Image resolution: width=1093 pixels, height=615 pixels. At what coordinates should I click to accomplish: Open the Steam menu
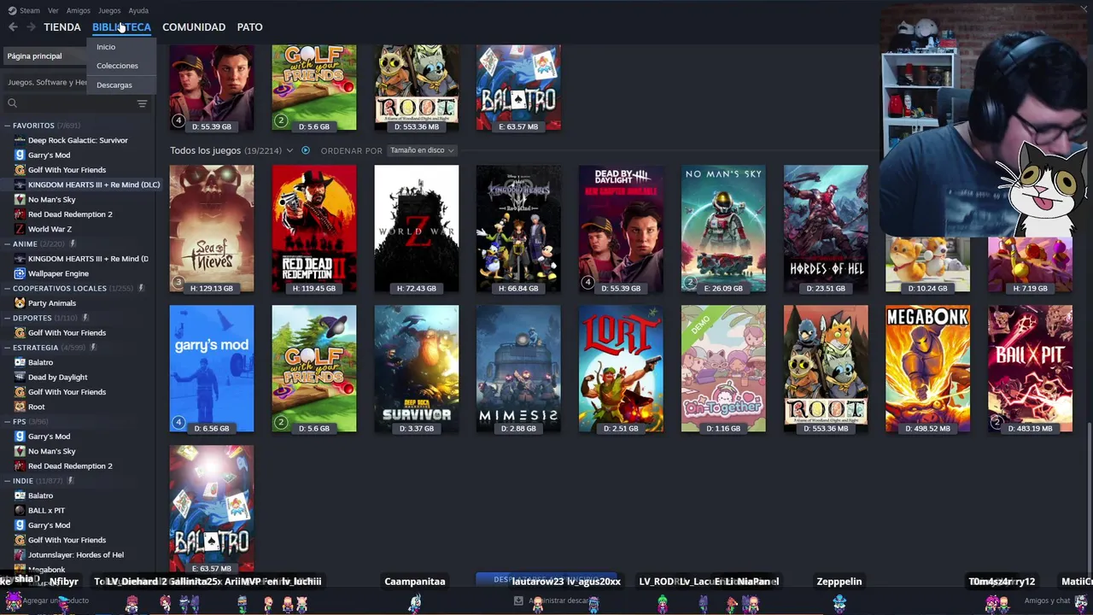(30, 10)
